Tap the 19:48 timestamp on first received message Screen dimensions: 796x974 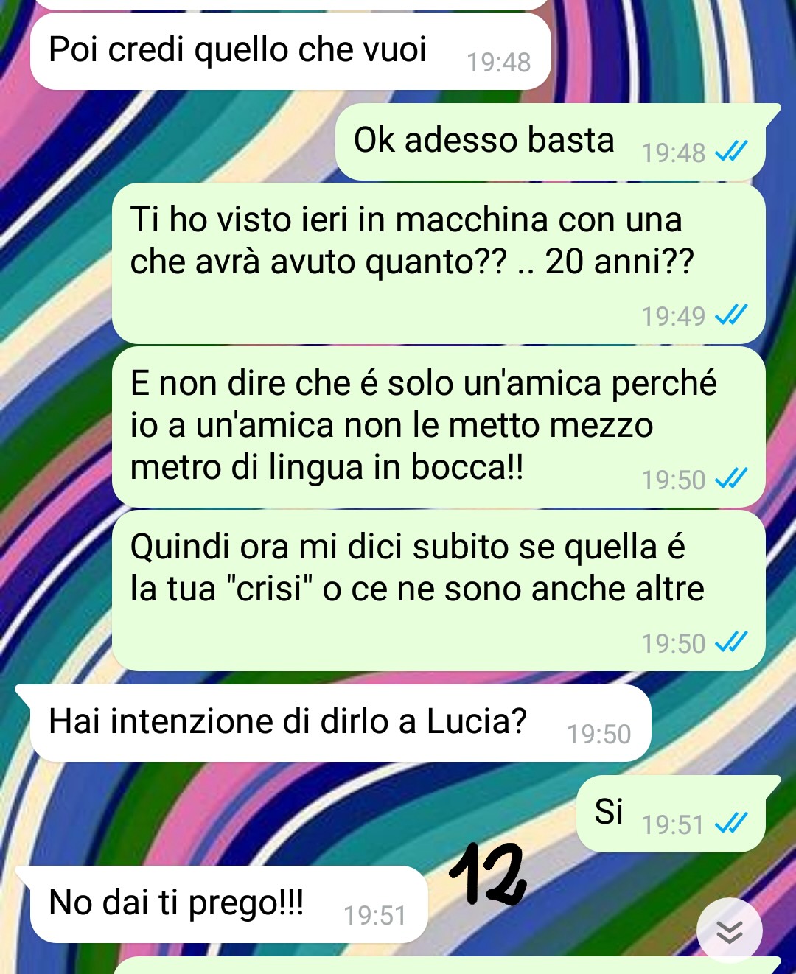pos(499,63)
